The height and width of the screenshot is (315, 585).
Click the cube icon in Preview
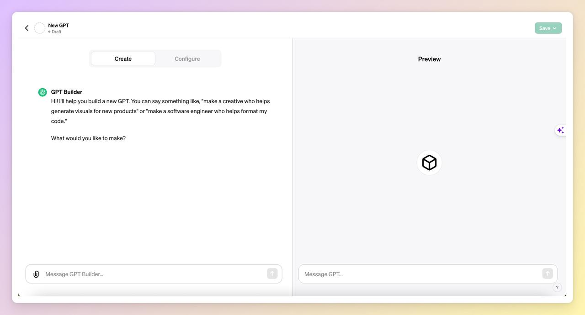coord(430,163)
